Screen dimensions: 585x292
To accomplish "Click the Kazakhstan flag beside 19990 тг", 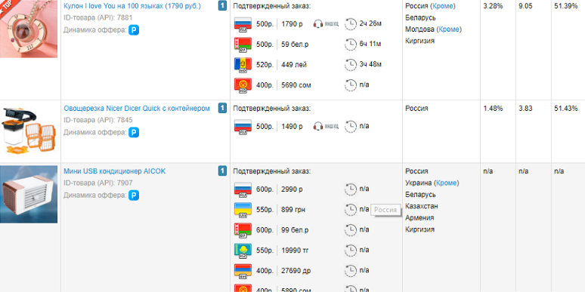I will [x=243, y=251].
